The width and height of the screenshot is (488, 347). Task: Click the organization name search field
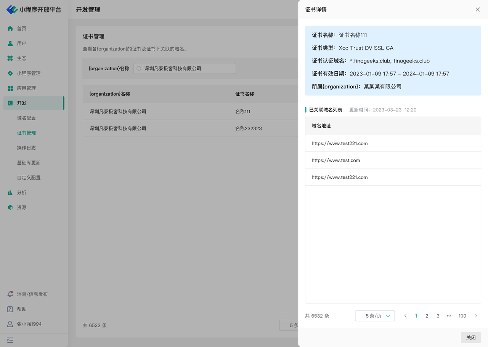pos(184,69)
